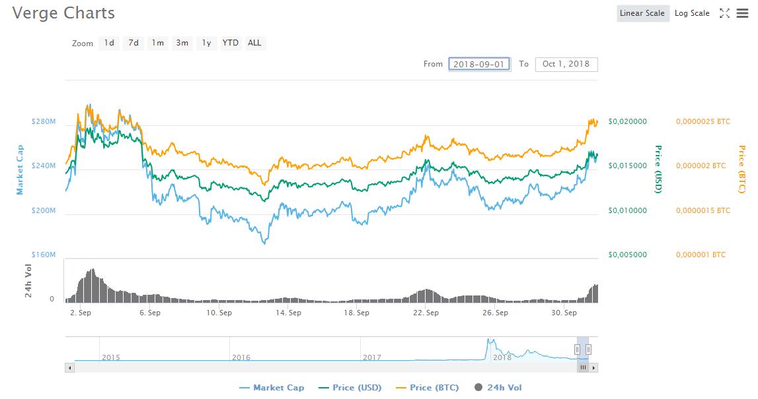Screen dimensions: 758x399
Task: Toggle Price (BTC) legend item
Action: [428, 388]
